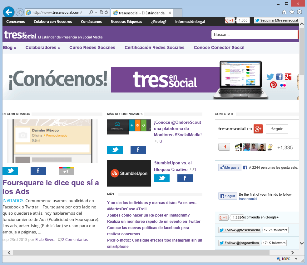Open Certificación Redes Sociales link
307x265 pixels.
155,47
